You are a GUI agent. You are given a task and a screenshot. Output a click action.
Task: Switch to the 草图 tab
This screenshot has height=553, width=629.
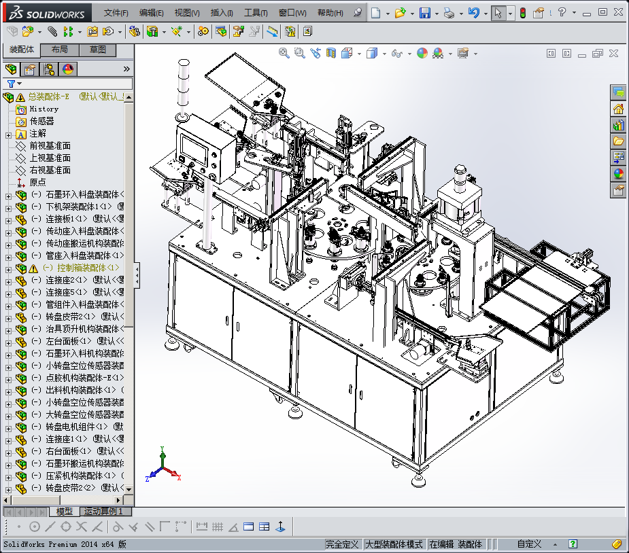[x=97, y=50]
